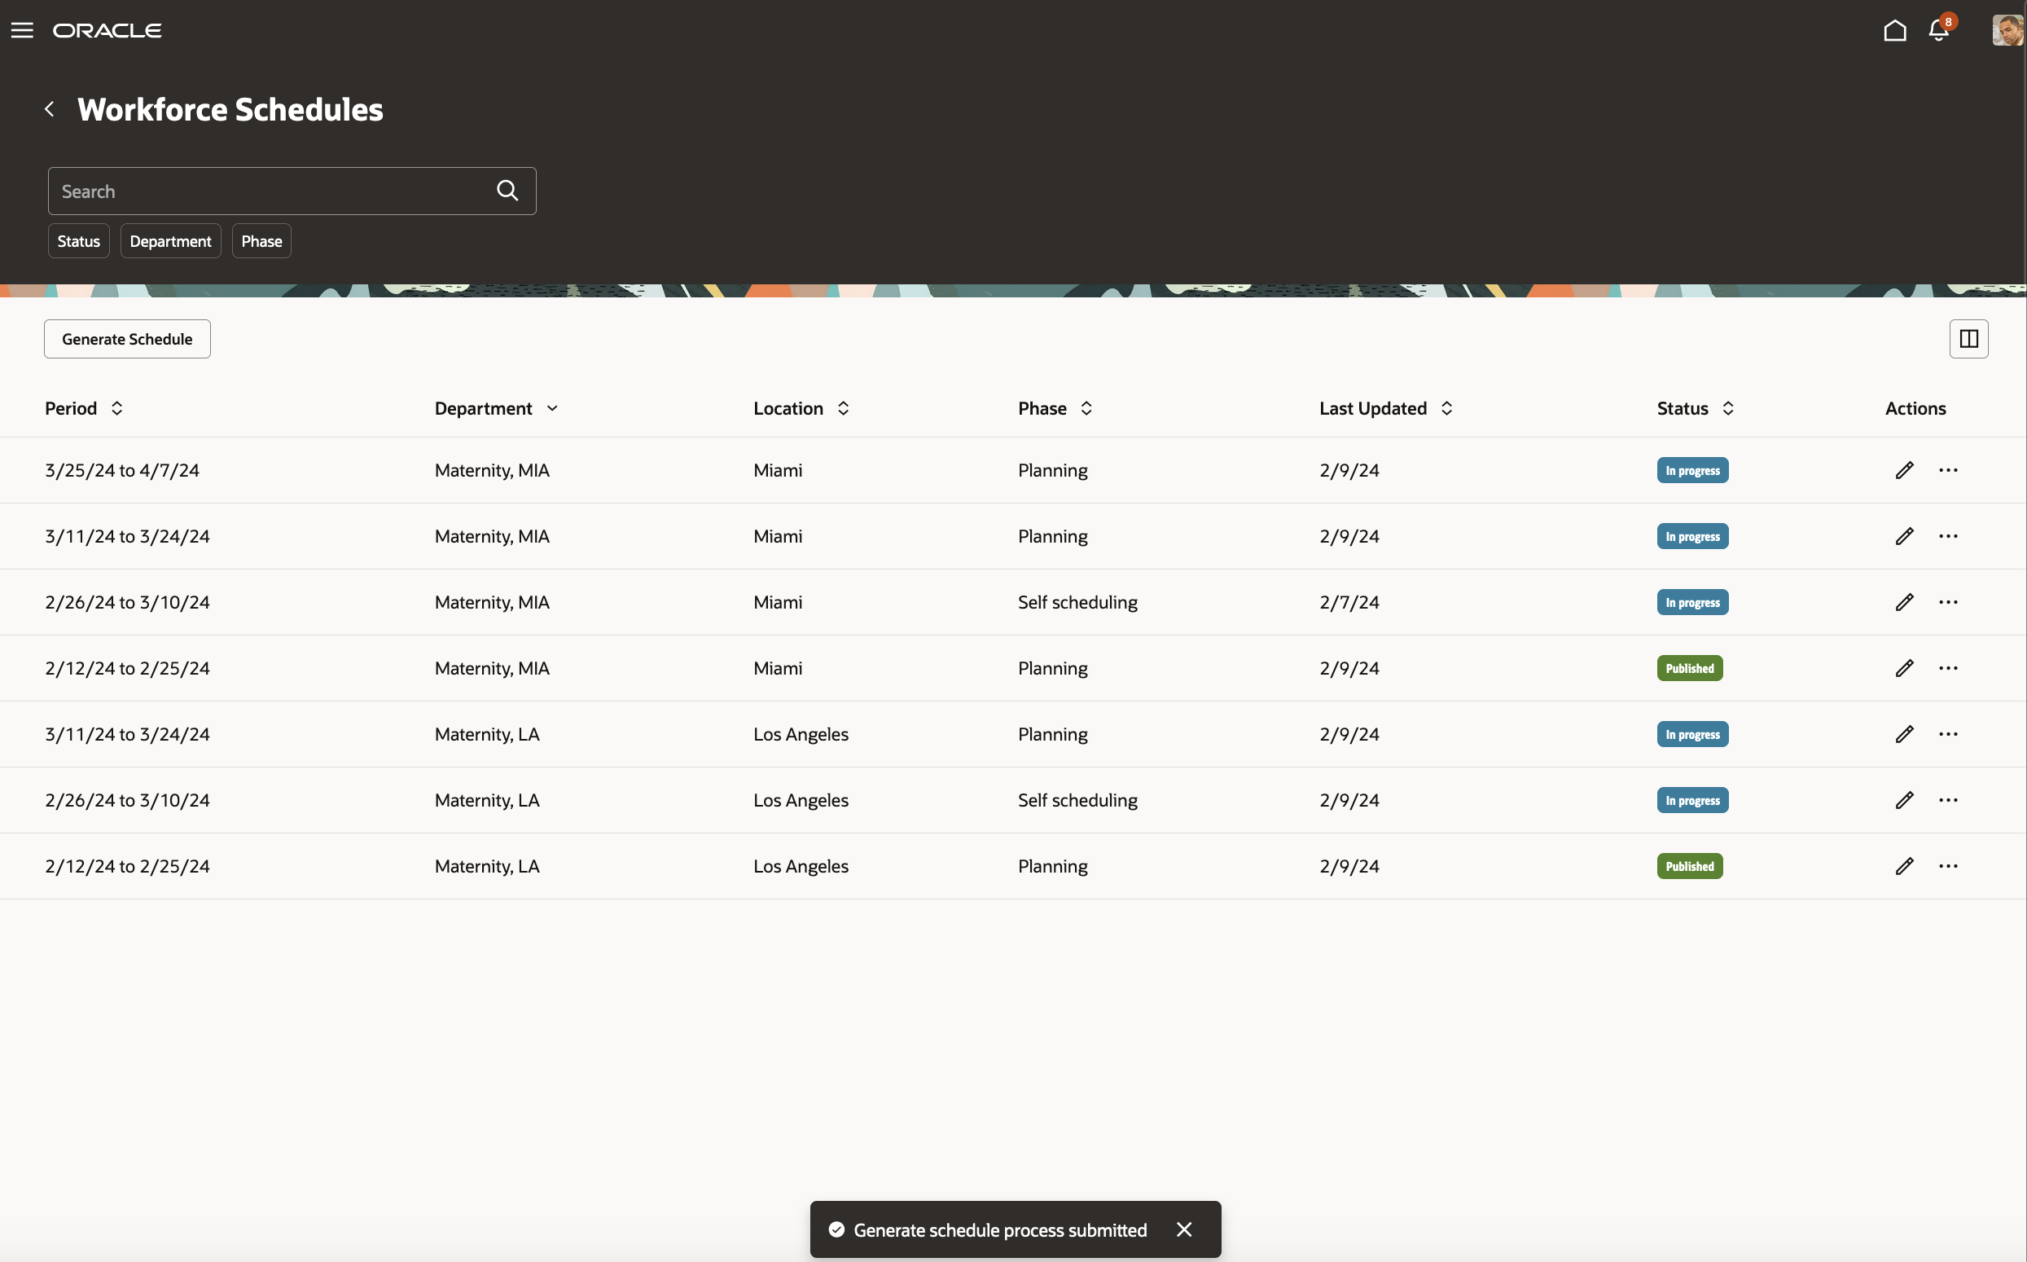
Task: Go back using arrow beside Workforce Schedules
Action: tap(50, 109)
